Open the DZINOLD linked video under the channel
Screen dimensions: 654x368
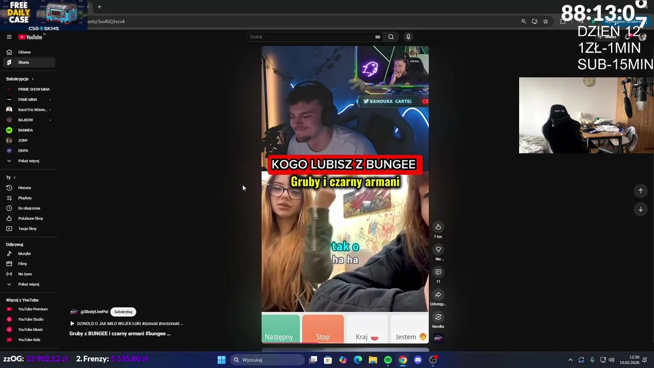coord(126,324)
